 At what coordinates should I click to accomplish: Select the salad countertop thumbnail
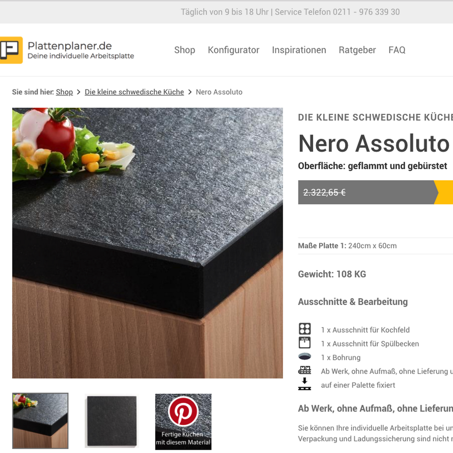[40, 421]
